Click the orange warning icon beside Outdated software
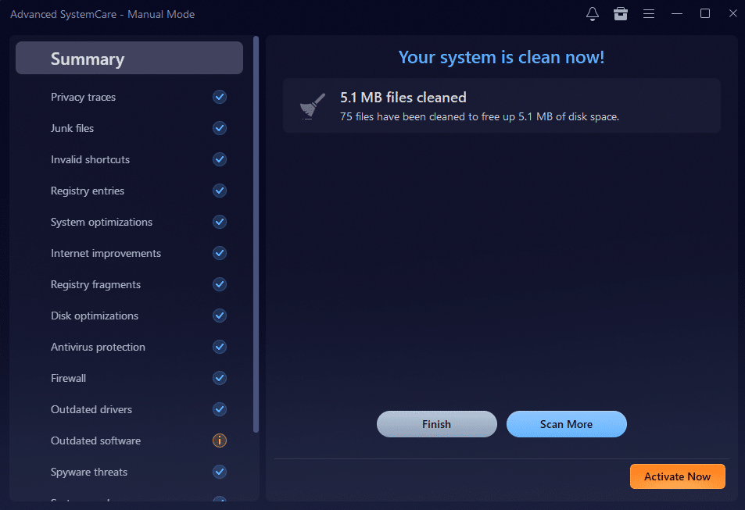The width and height of the screenshot is (745, 510). [x=220, y=440]
